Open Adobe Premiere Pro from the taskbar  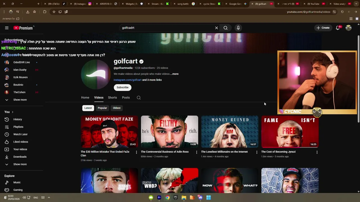(x=159, y=198)
